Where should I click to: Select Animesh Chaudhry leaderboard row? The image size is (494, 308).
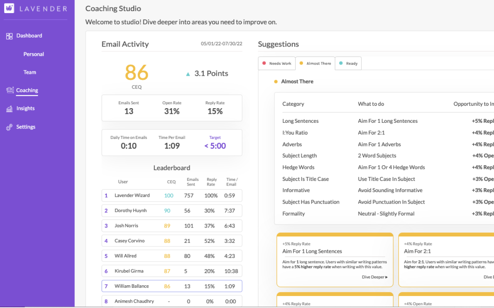tap(172, 301)
